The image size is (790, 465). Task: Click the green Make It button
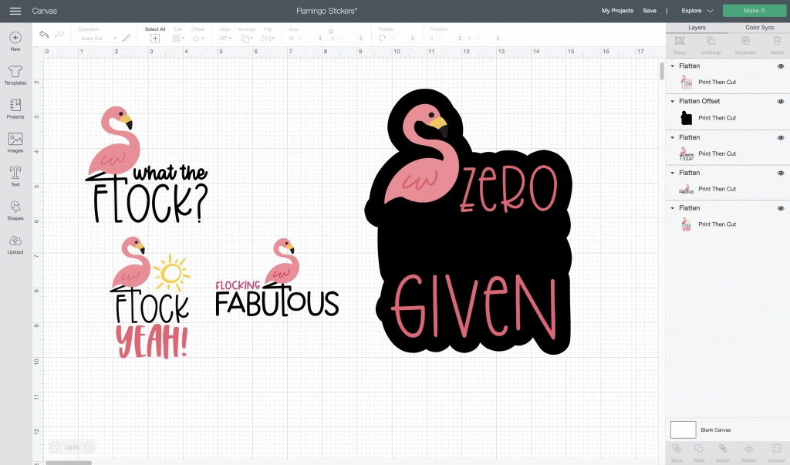[754, 11]
